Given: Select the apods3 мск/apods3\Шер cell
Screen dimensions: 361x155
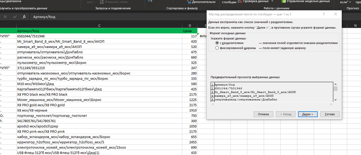Looking at the screenshot, I should [x=99, y=126].
